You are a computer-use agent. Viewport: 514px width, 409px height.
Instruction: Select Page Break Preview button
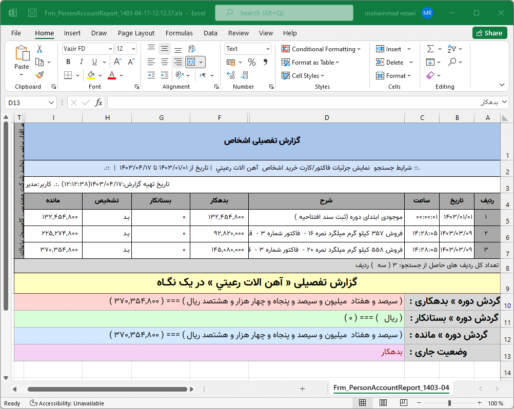(x=404, y=403)
